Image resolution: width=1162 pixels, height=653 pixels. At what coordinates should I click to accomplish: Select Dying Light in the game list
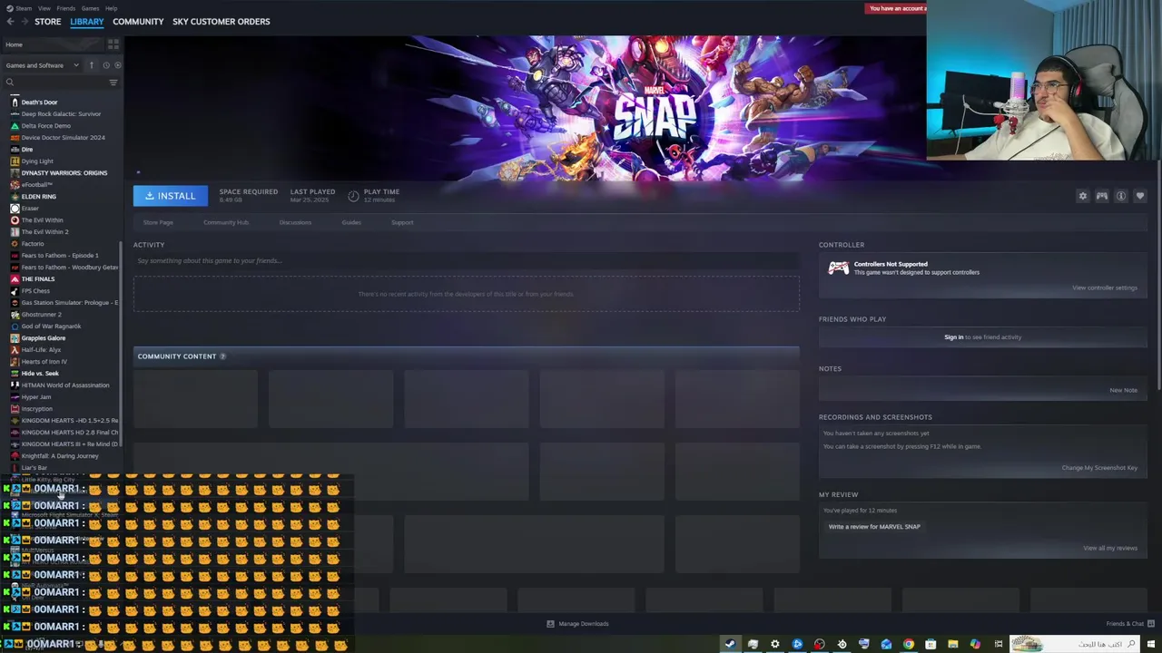[x=37, y=161]
